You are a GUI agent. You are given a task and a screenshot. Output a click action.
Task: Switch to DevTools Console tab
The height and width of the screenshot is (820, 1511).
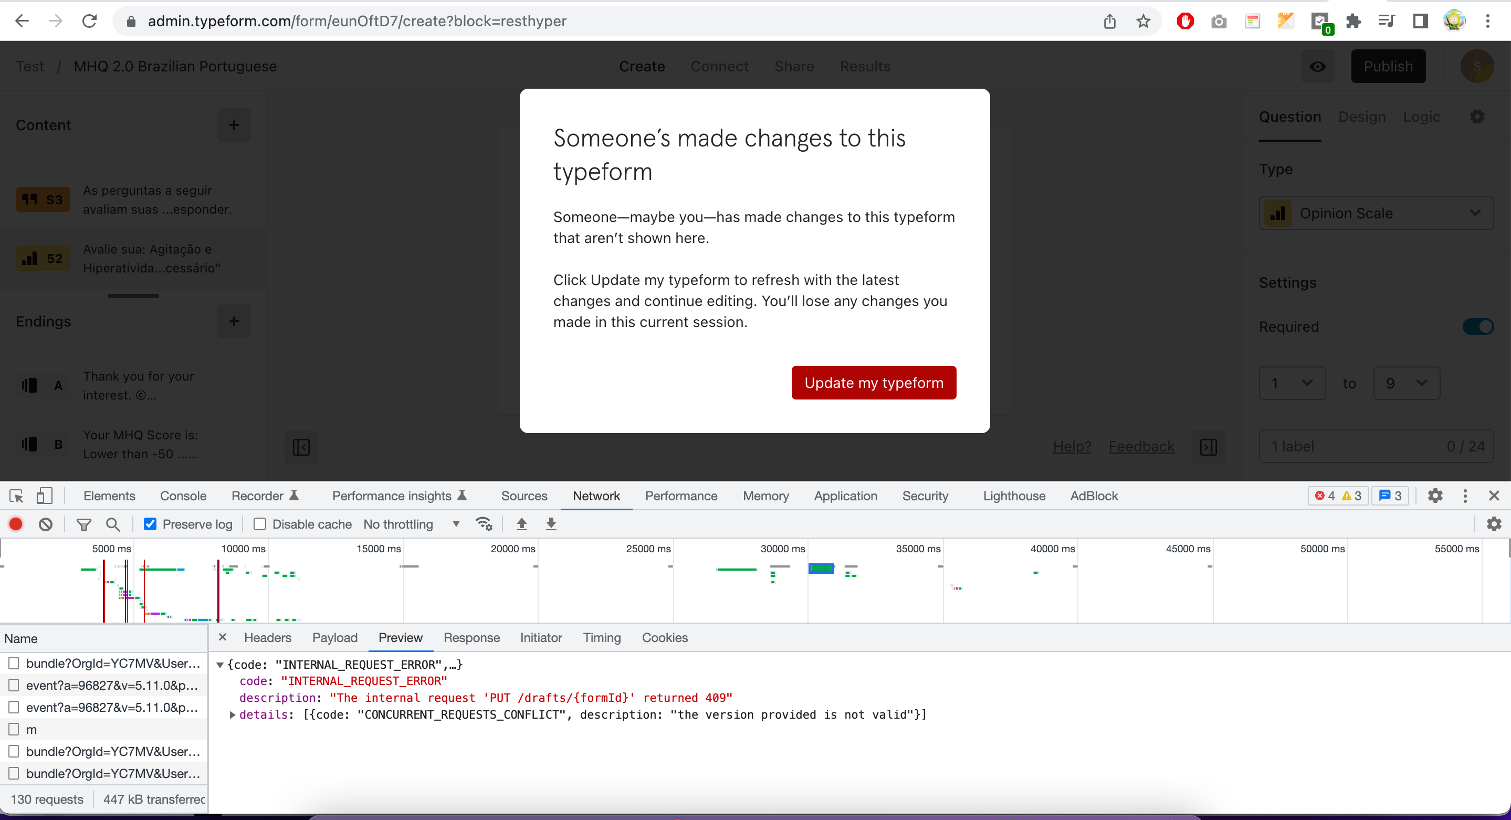pos(183,496)
